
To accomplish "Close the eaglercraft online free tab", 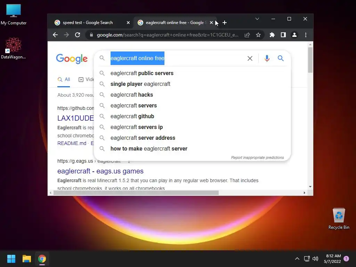I will click(211, 23).
